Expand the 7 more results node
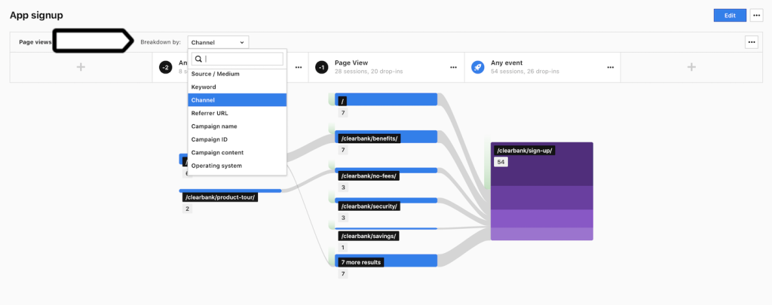The image size is (772, 305). coord(386,261)
